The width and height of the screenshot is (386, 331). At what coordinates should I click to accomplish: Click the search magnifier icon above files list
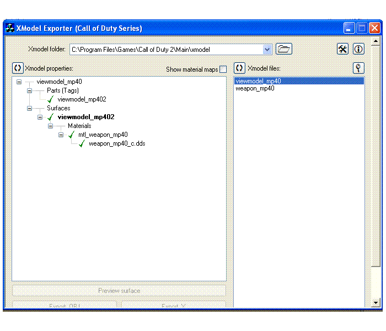tap(358, 68)
